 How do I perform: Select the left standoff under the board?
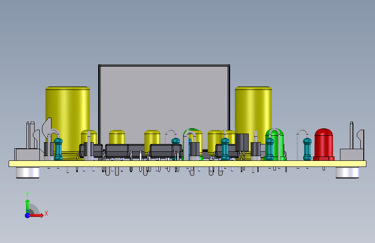28,173
